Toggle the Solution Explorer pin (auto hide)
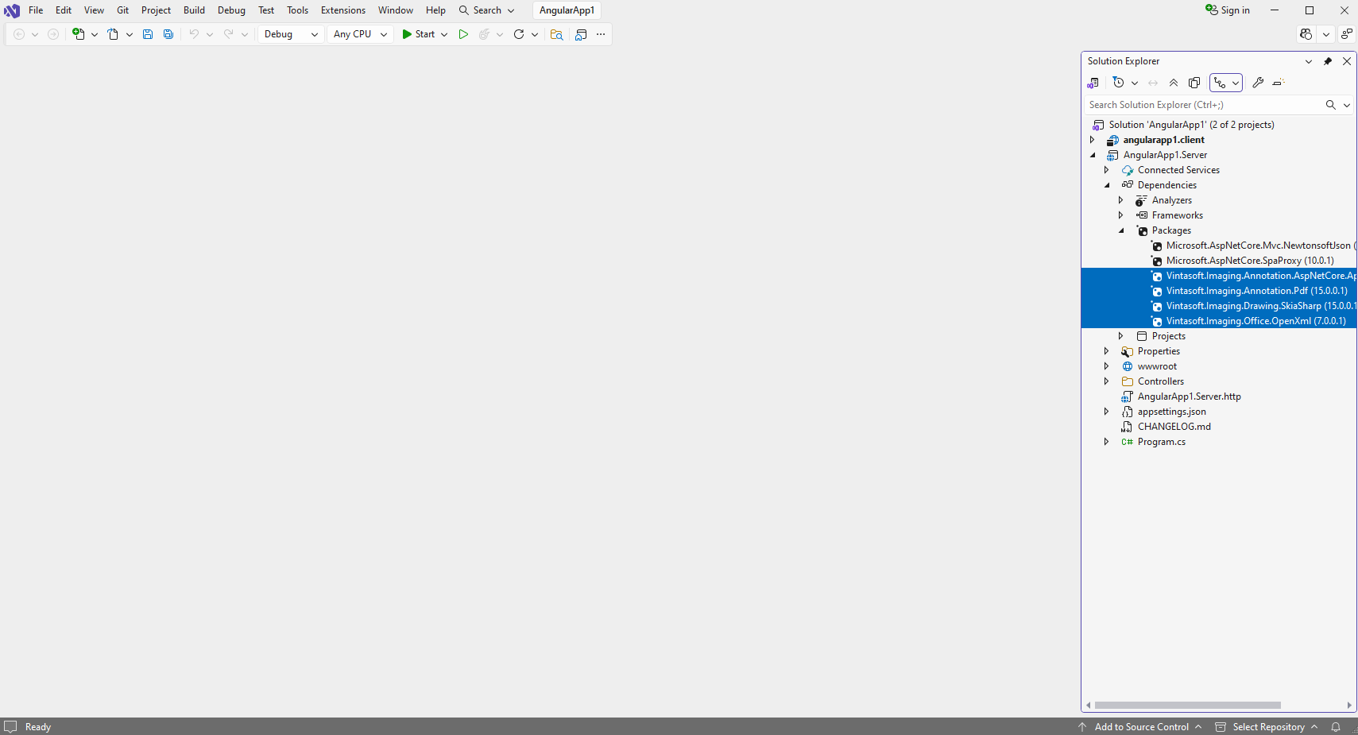This screenshot has width=1358, height=735. pyautogui.click(x=1328, y=61)
